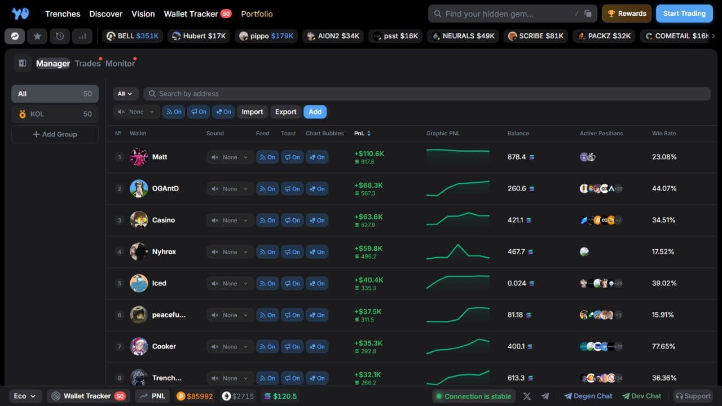Toggle the global Chart Bubbles On switch
Screen dimensions: 722x406
point(223,112)
